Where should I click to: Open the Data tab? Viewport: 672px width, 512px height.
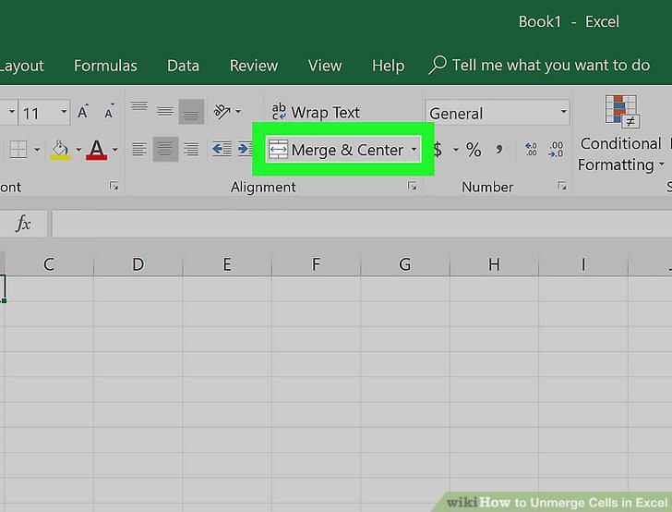[183, 66]
